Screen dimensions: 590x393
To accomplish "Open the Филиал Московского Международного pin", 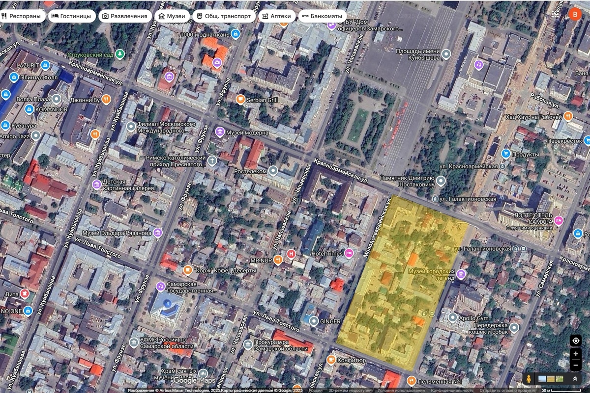I will coord(131,128).
